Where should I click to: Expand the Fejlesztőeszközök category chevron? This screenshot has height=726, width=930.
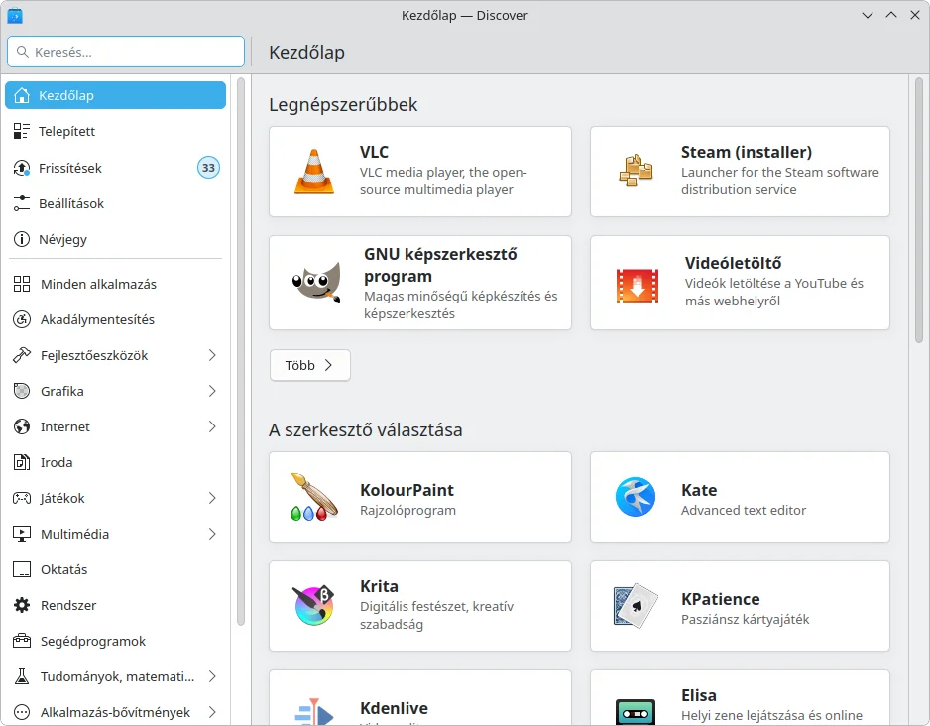point(212,355)
